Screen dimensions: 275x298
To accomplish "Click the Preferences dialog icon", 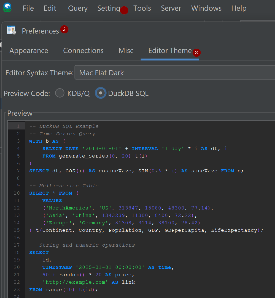I will 12,31.
